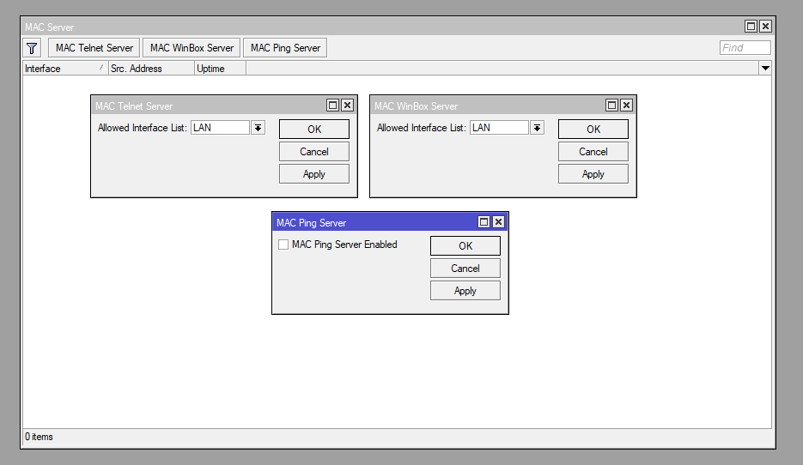803x465 pixels.
Task: Click the '0 items' status bar text
Action: pos(39,437)
